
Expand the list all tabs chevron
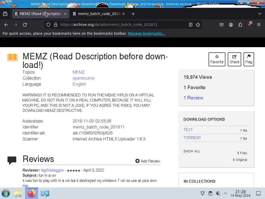260,14
